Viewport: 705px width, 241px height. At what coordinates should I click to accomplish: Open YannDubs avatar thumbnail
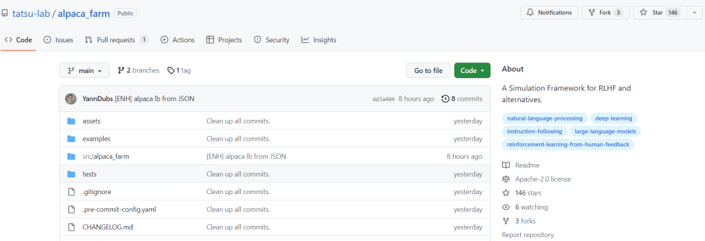pyautogui.click(x=70, y=99)
